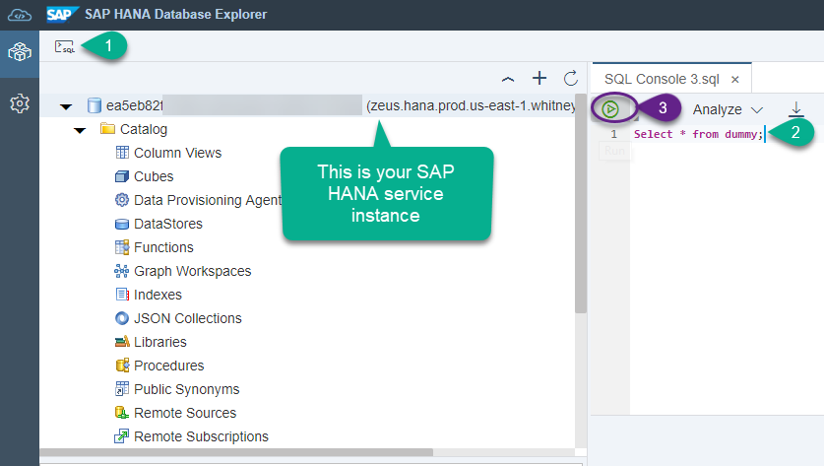Select DataStores in the catalog
This screenshot has height=466, width=824.
tap(168, 224)
